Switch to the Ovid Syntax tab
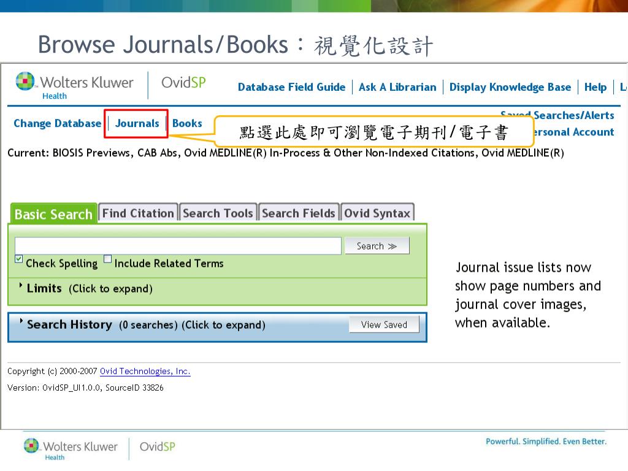This screenshot has width=628, height=471. 377,213
